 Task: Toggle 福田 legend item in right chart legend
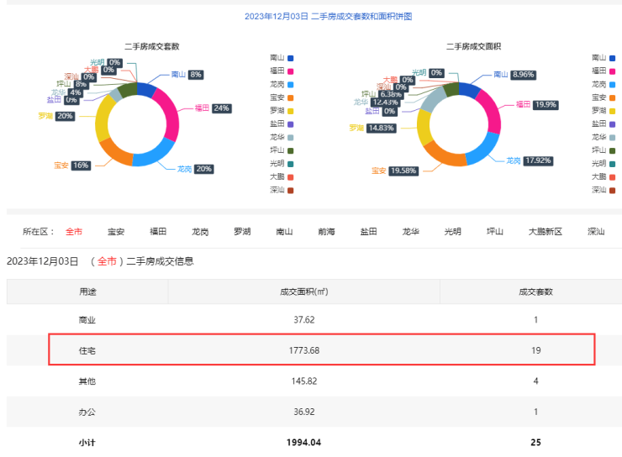[598, 71]
